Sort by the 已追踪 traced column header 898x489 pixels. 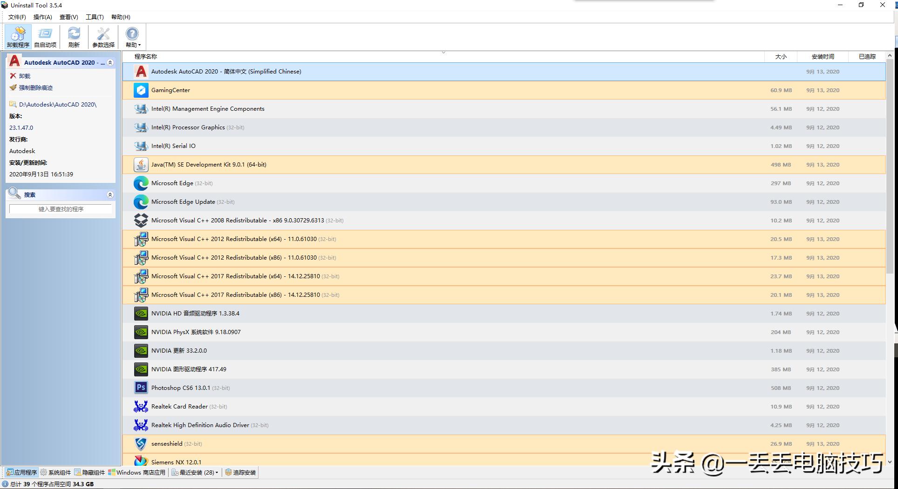[x=867, y=57]
